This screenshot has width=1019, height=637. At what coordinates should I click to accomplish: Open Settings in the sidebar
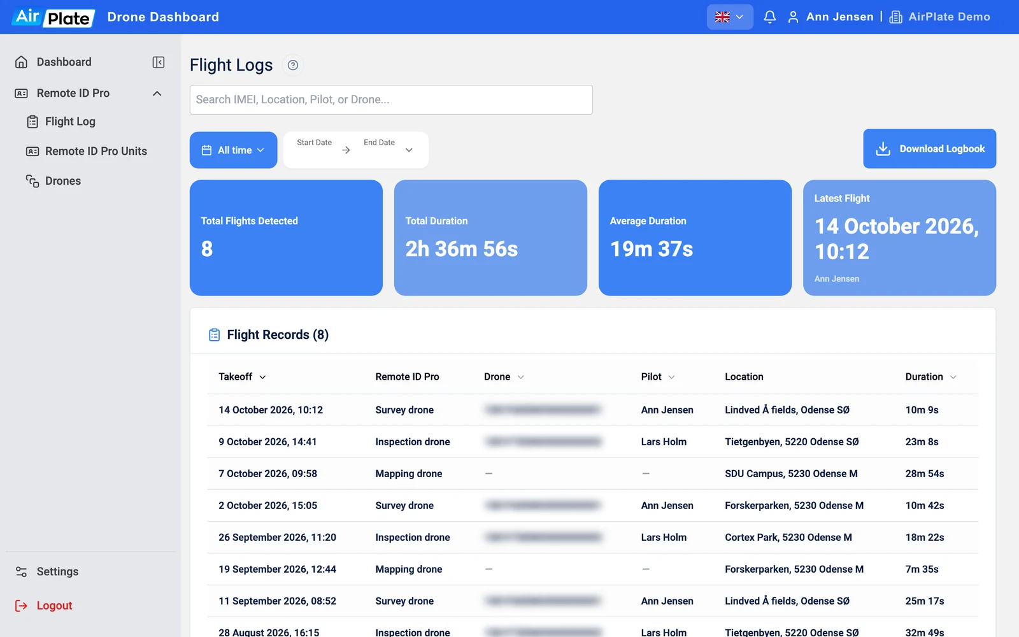(47, 571)
